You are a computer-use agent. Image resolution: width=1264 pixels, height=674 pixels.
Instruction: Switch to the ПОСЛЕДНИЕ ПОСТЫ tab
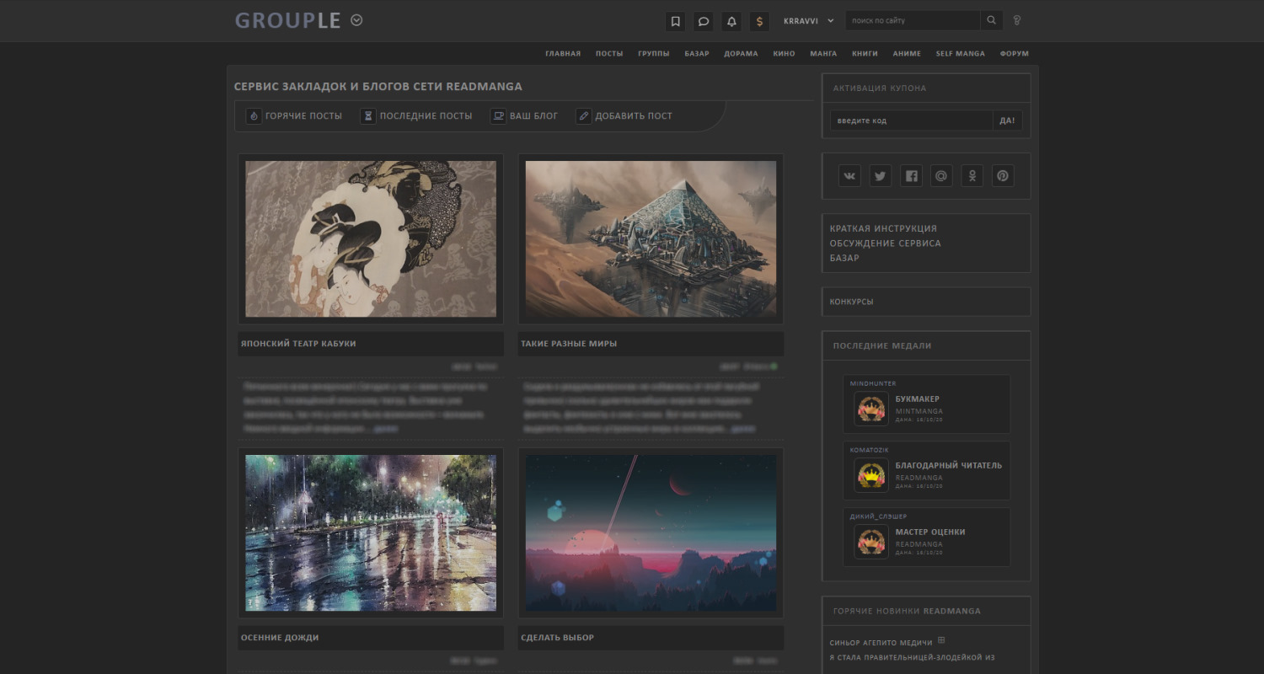click(425, 115)
